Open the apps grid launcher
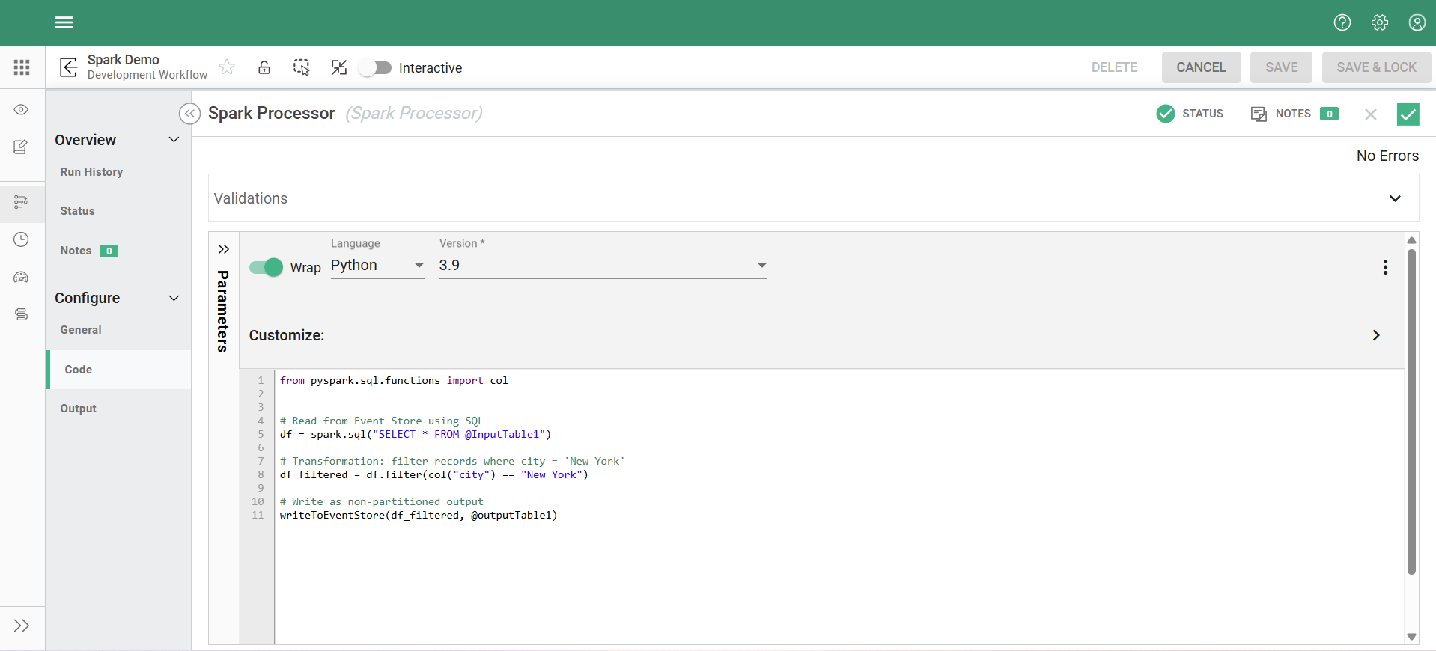 [x=22, y=67]
